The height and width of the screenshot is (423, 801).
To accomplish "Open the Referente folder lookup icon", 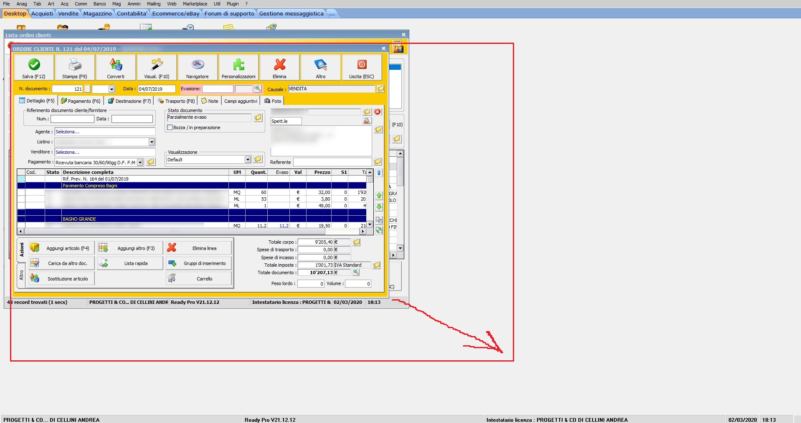I will click(x=378, y=162).
